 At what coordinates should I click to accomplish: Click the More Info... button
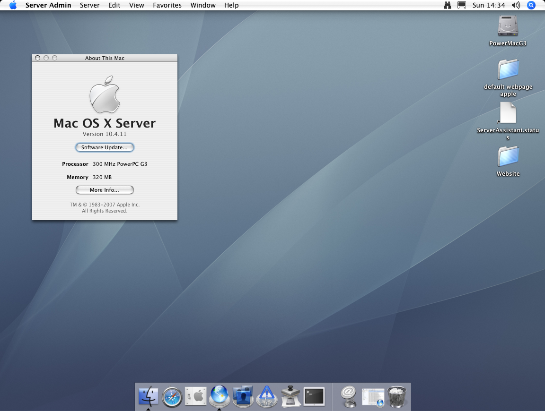point(105,190)
